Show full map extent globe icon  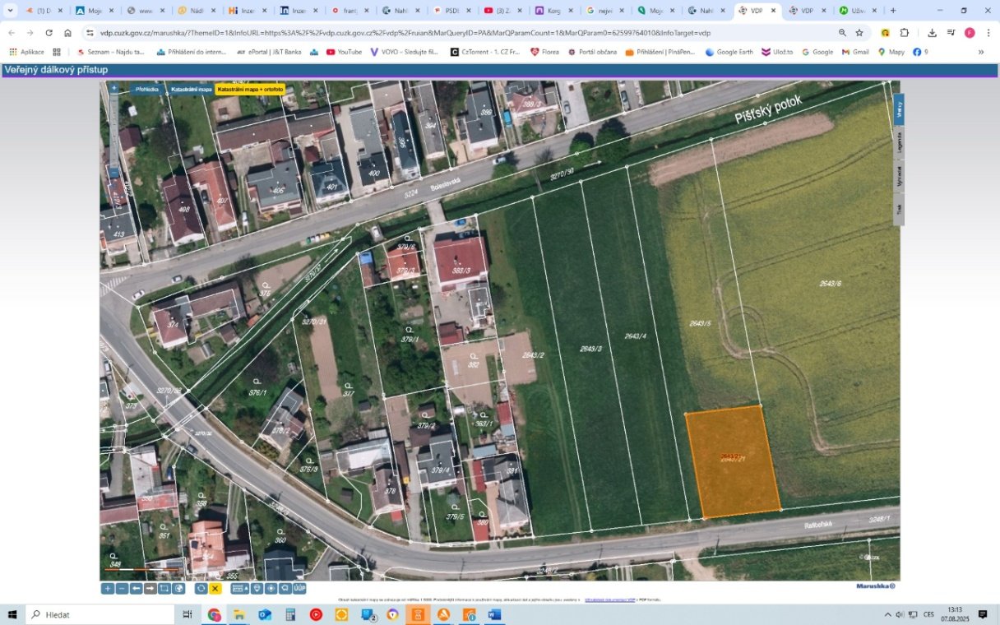178,589
